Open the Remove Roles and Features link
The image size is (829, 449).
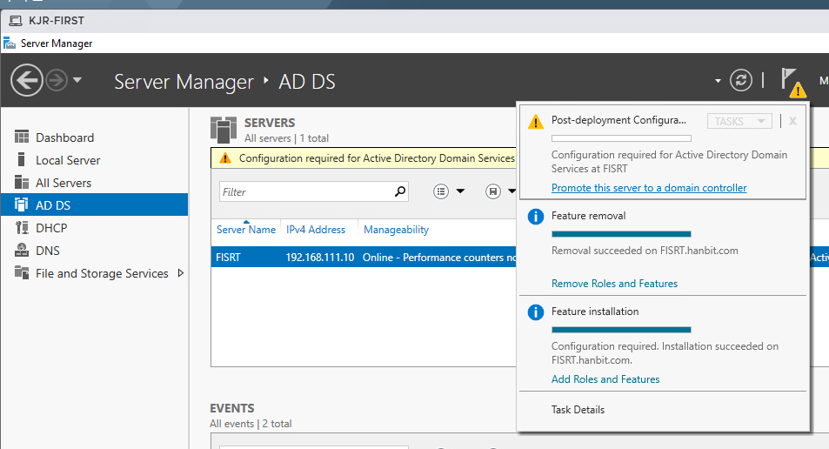pyautogui.click(x=614, y=284)
